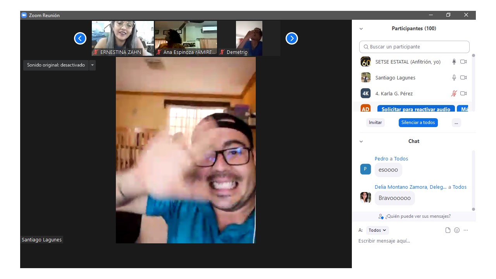The image size is (496, 279).
Task: Go to previous video thumbnails page
Action: [80, 38]
